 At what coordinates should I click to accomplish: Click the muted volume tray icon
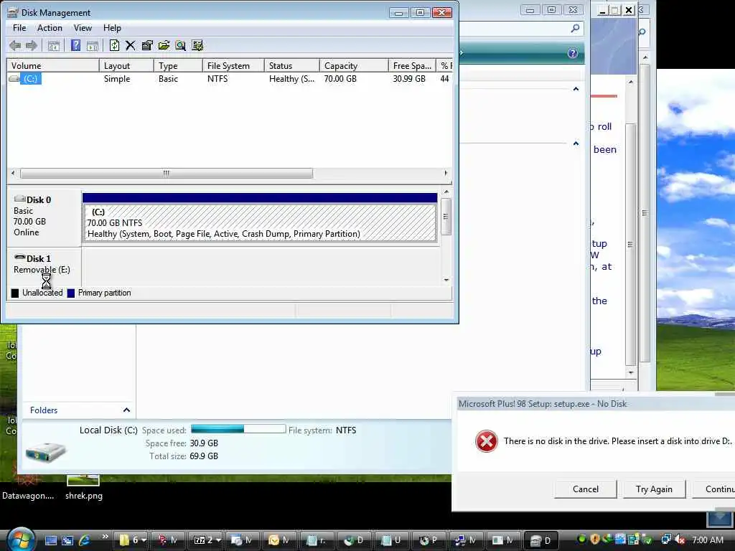pos(680,540)
